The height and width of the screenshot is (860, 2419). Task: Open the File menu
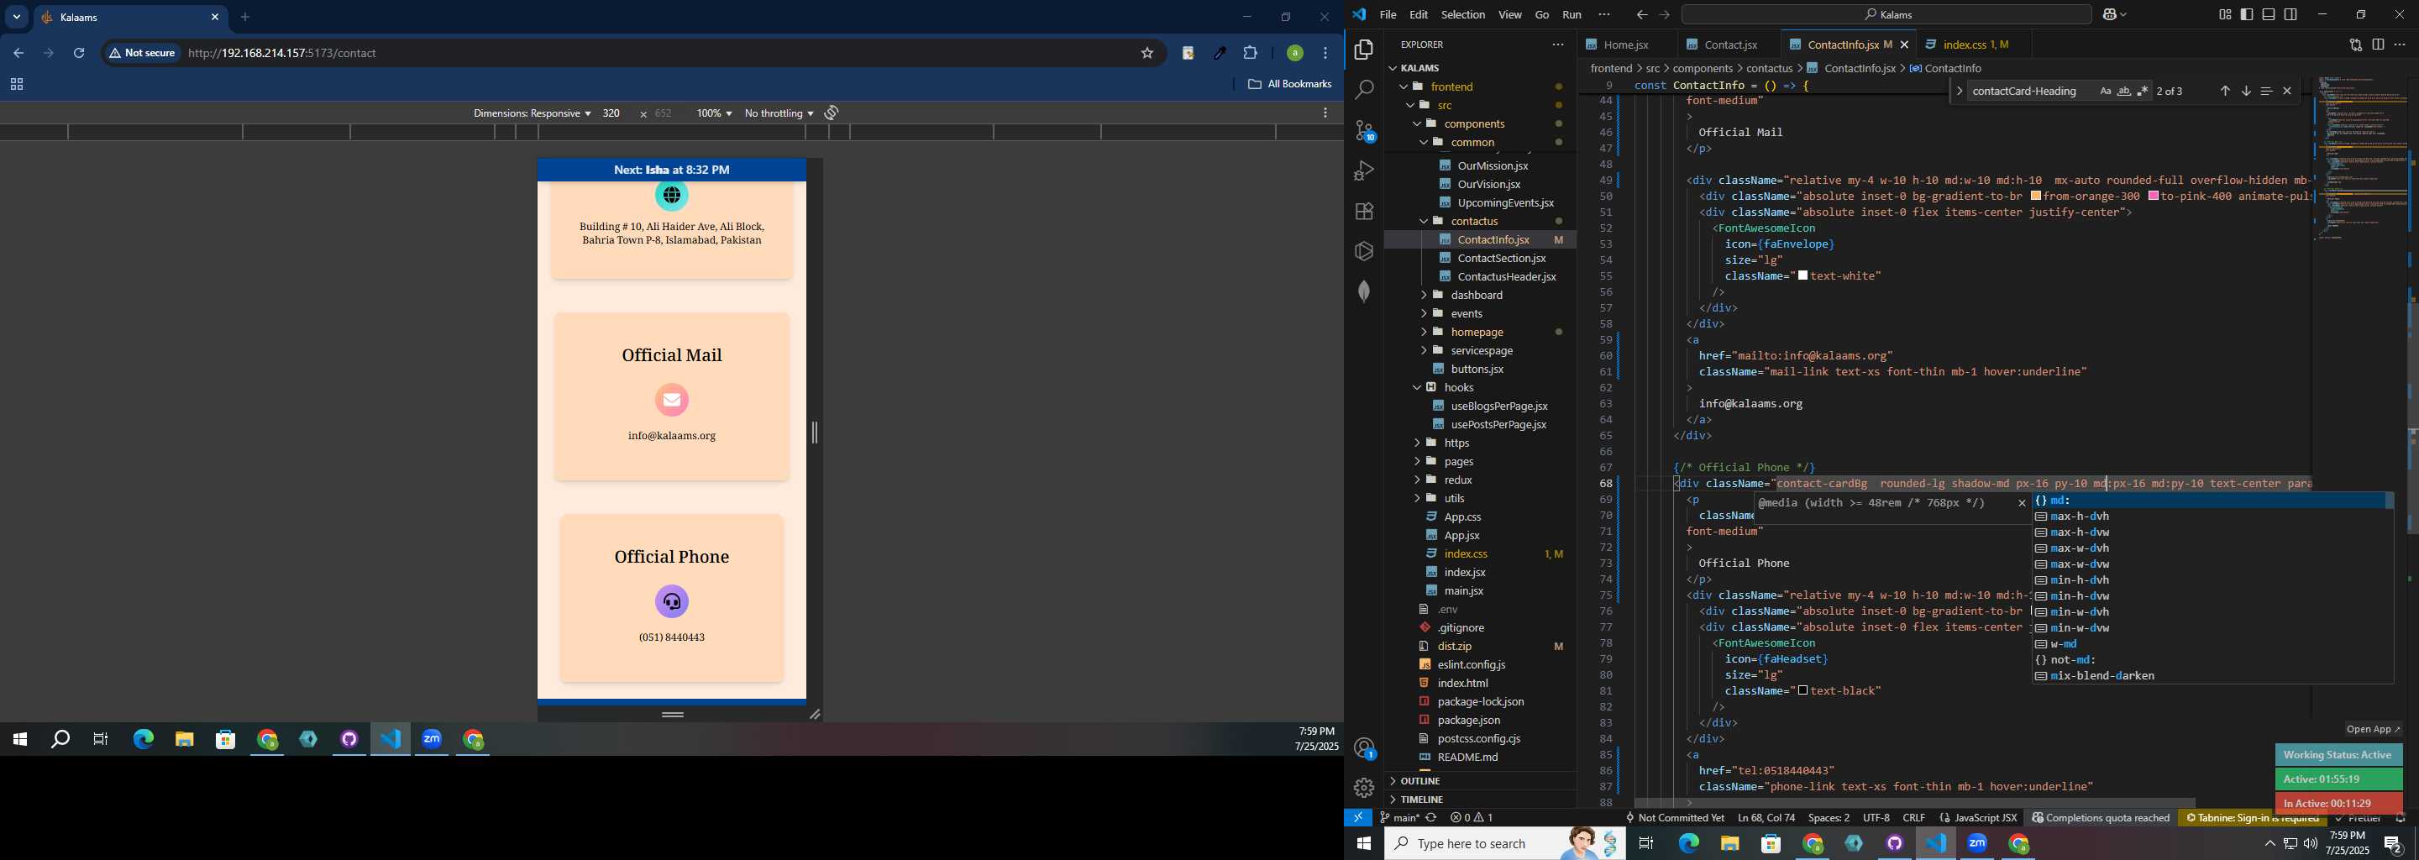click(x=1387, y=15)
